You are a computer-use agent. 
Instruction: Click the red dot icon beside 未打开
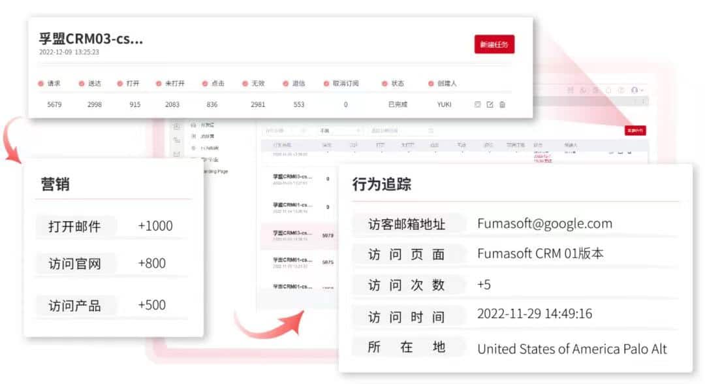(159, 84)
